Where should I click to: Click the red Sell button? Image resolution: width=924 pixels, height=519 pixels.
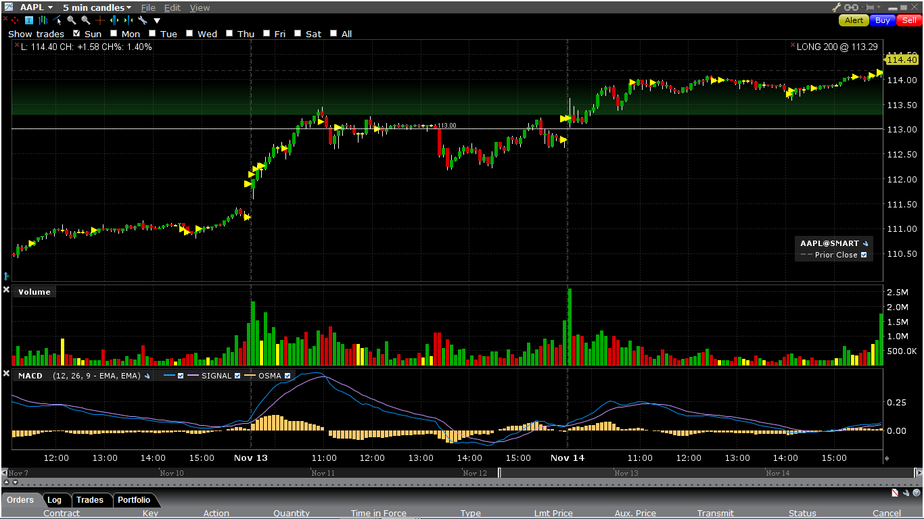[x=909, y=20]
